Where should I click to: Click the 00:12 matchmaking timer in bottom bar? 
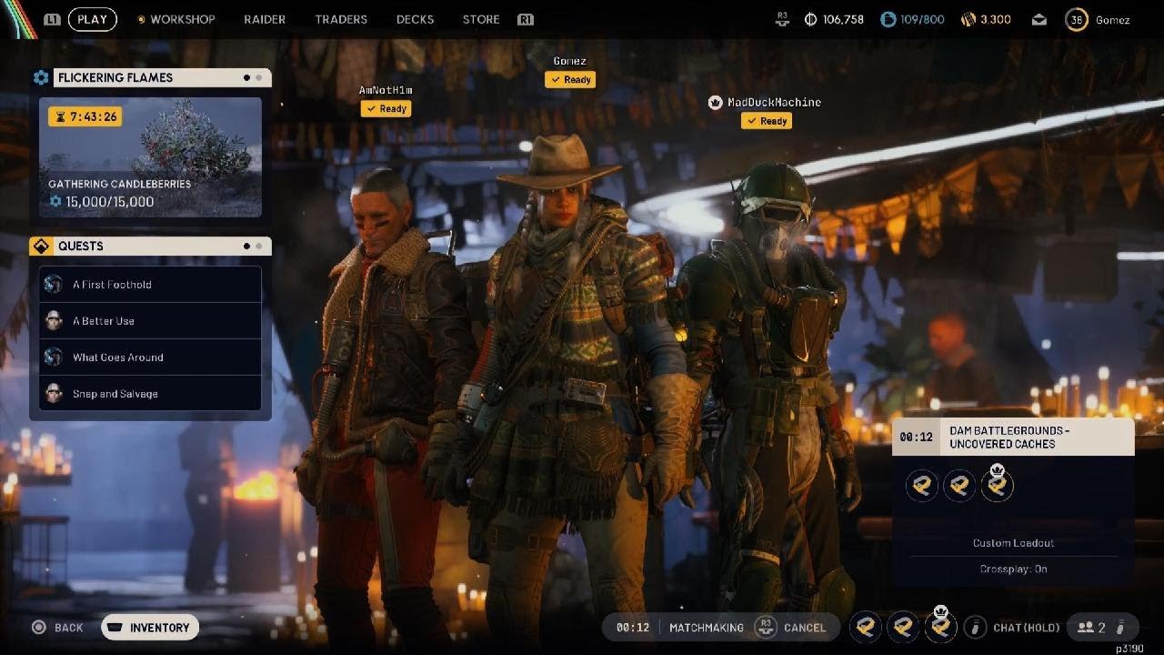[632, 628]
